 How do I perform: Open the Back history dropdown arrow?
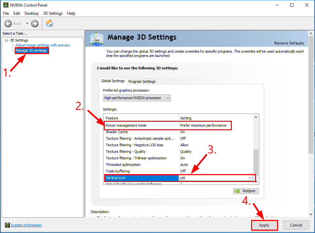tap(27, 24)
